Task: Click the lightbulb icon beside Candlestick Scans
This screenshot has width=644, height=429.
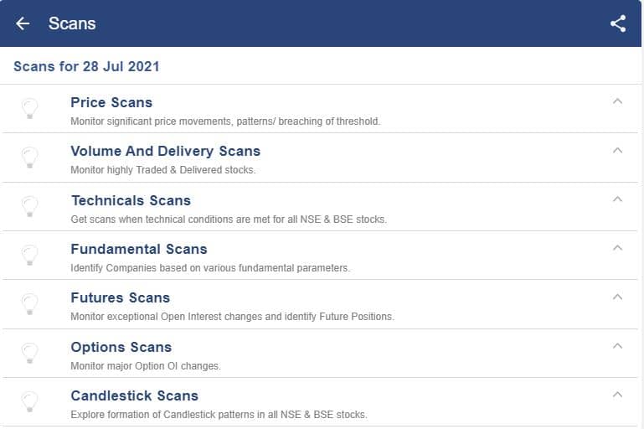Action: (29, 402)
